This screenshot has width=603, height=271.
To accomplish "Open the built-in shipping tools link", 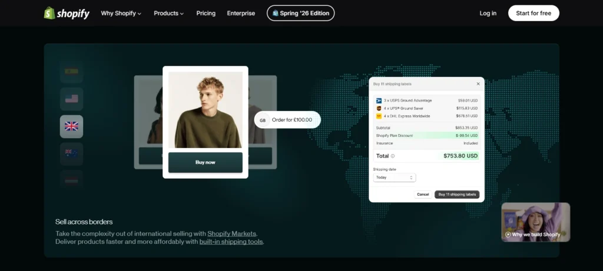I will (231, 242).
